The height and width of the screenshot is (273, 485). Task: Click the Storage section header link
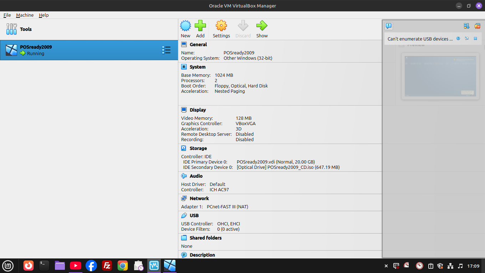(x=198, y=148)
